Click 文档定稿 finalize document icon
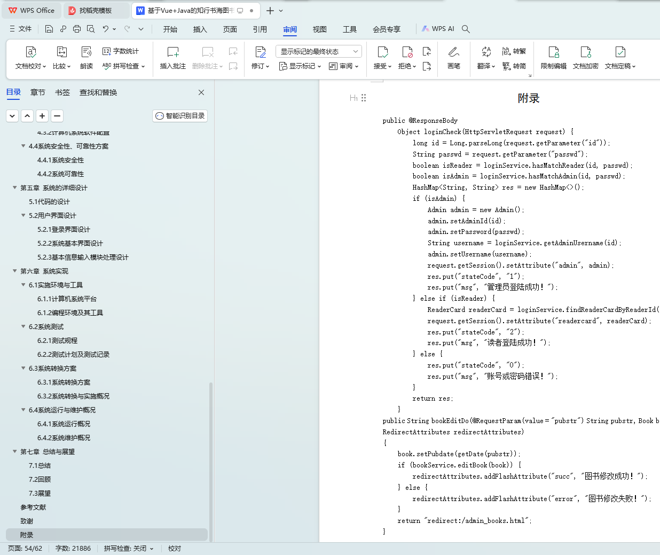Viewport: 660px width, 555px height. point(620,52)
